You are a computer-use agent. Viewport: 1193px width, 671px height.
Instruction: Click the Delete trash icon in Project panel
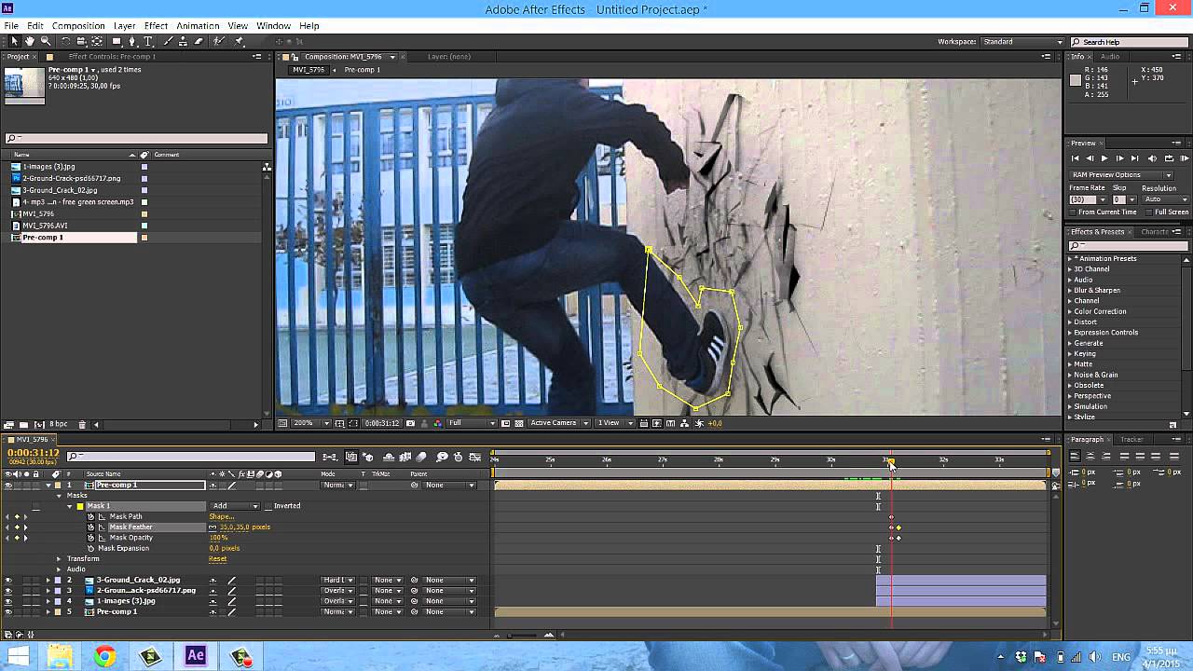82,425
